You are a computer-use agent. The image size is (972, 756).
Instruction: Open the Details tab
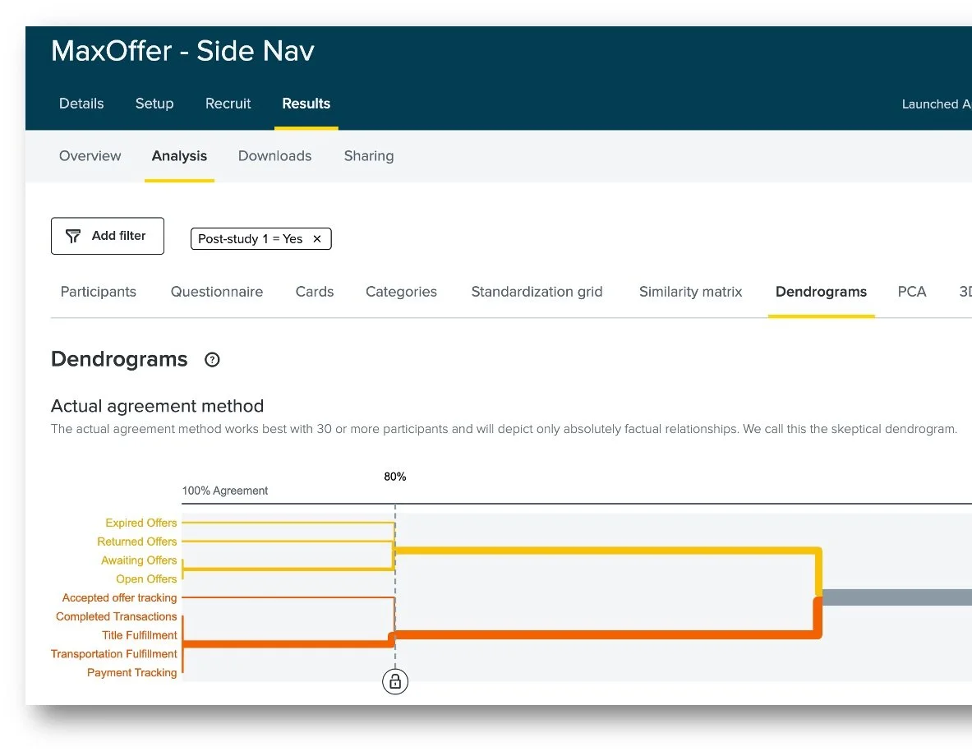[81, 104]
